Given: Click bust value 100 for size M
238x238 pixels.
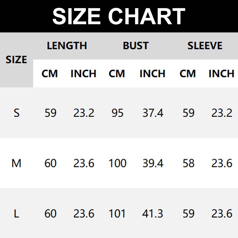Looking at the screenshot, I should tap(118, 163).
